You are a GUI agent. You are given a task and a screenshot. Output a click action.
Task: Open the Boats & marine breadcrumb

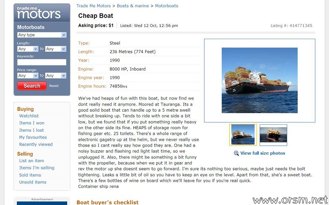point(133,6)
